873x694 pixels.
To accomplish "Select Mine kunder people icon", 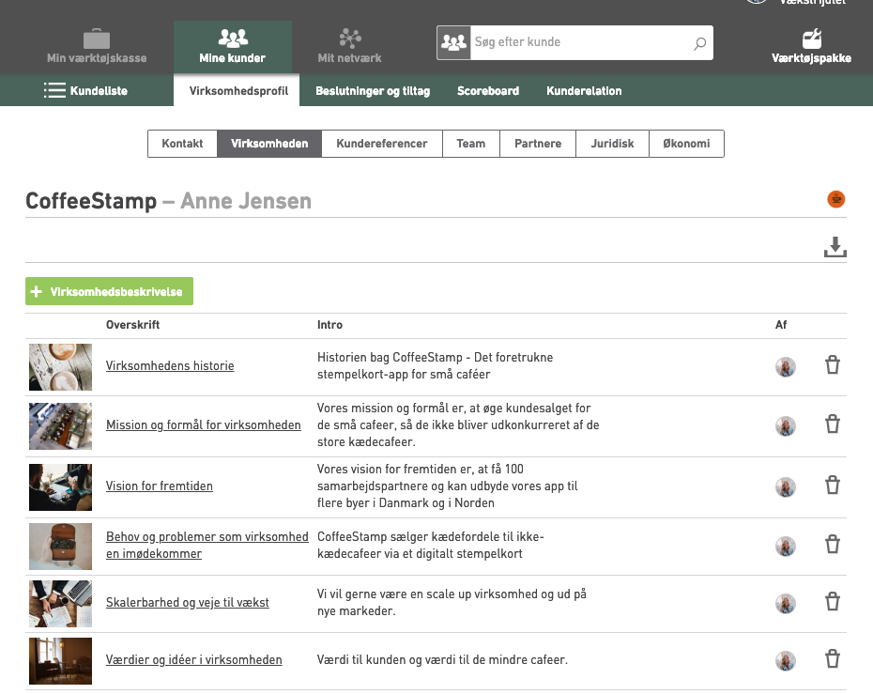I will click(233, 38).
